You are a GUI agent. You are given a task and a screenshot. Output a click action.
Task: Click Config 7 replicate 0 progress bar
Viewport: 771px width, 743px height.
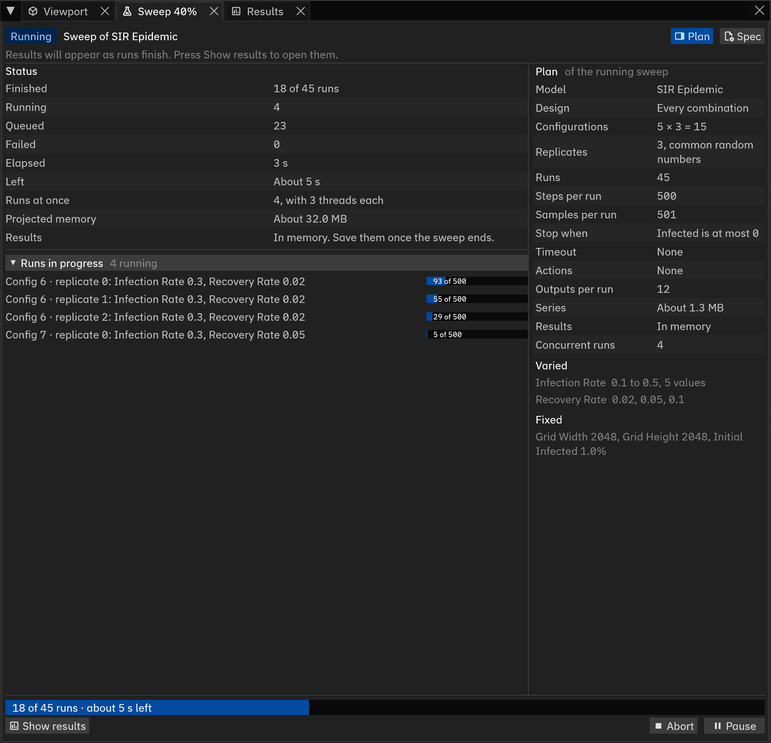click(x=477, y=335)
